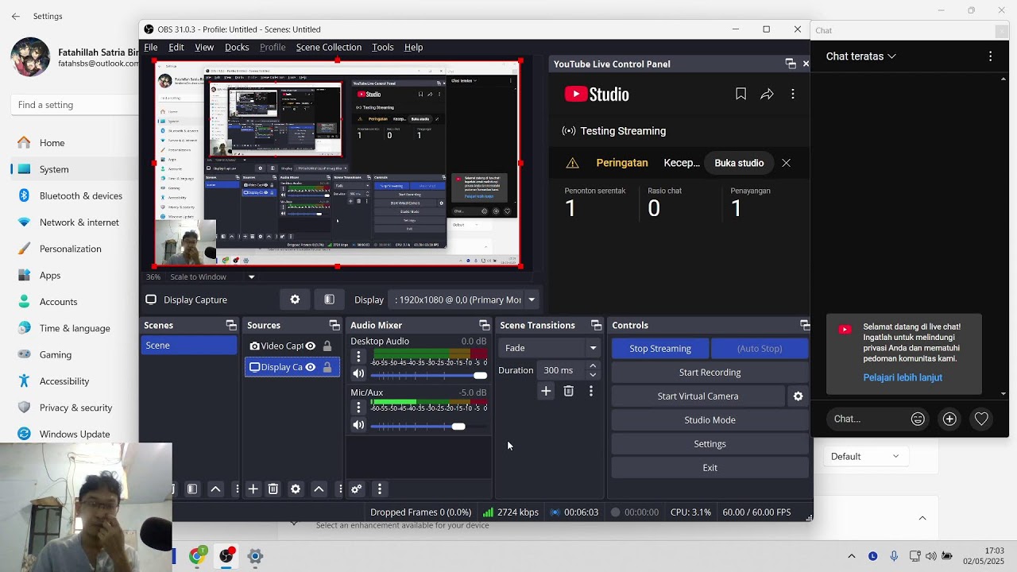This screenshot has width=1017, height=572.
Task: Open the File menu in OBS
Action: (x=150, y=47)
